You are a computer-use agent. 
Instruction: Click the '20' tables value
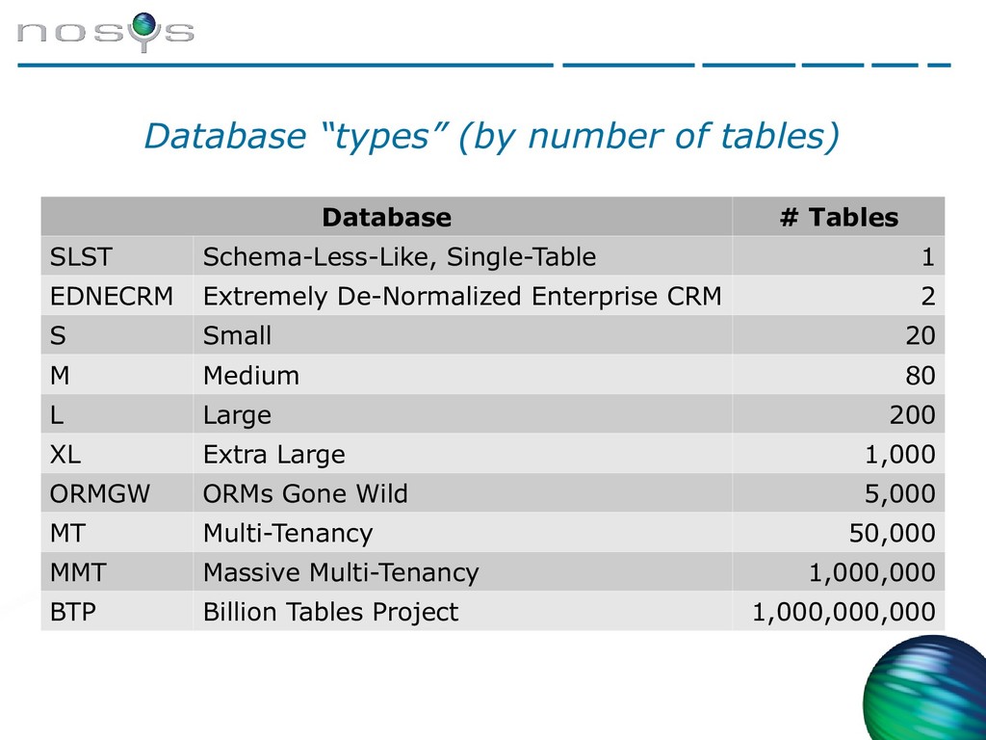coord(920,335)
